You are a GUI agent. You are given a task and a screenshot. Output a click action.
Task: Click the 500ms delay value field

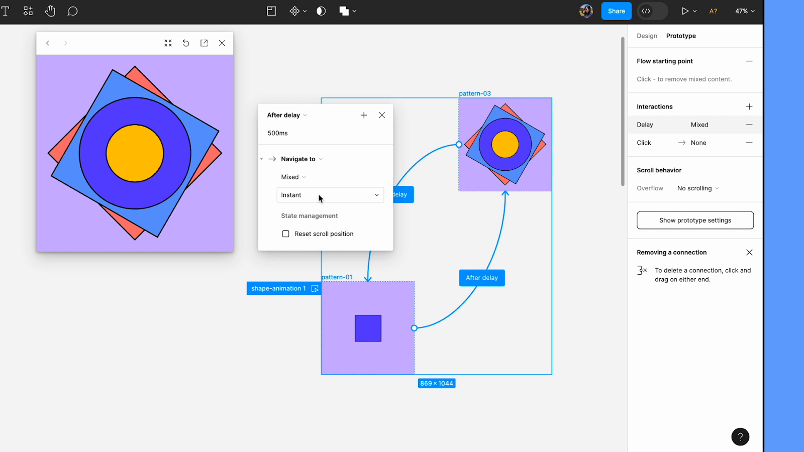pyautogui.click(x=278, y=133)
